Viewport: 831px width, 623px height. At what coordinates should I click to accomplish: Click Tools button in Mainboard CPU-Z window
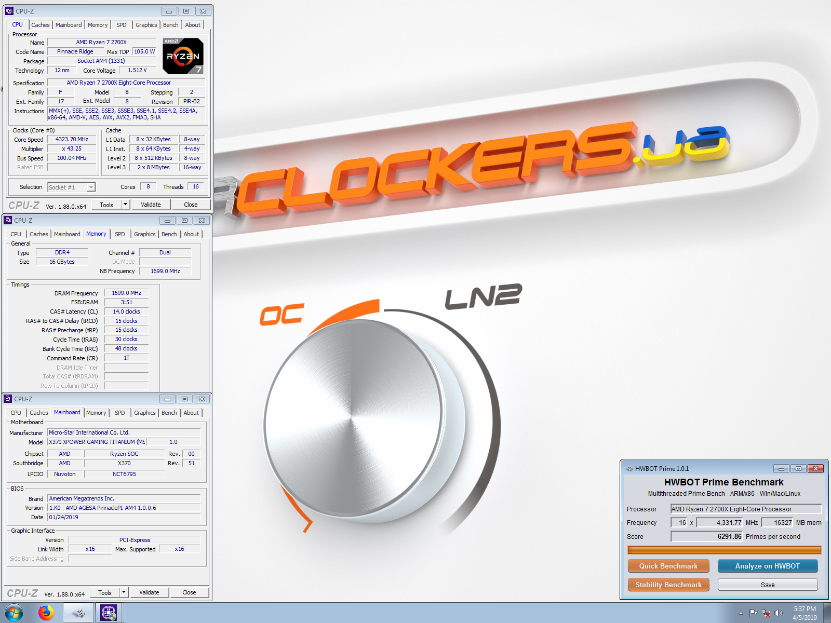coord(105,592)
